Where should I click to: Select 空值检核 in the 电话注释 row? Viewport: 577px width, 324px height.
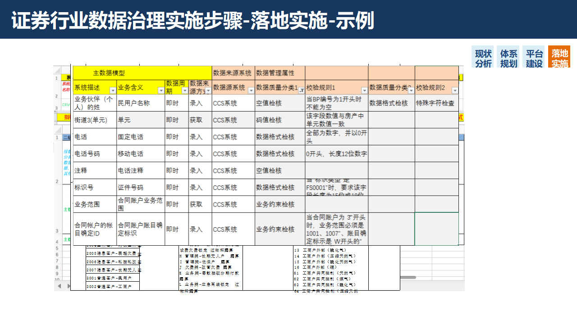(x=280, y=171)
